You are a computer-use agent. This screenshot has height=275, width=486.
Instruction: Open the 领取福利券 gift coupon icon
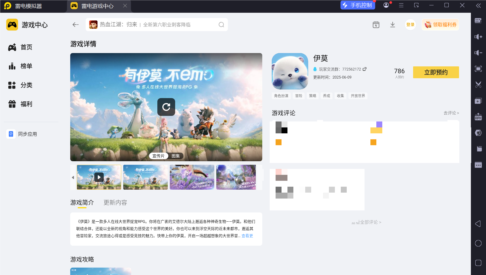pos(440,25)
